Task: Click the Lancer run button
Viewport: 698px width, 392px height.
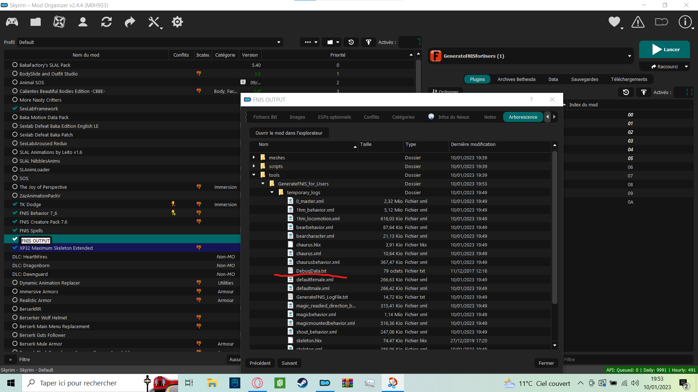Action: (x=665, y=49)
